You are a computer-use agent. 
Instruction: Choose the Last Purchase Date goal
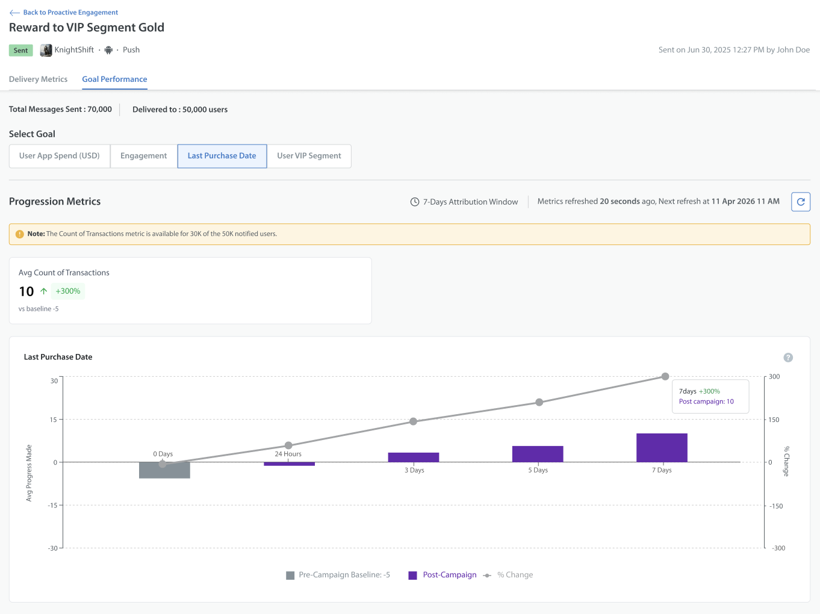click(x=222, y=156)
